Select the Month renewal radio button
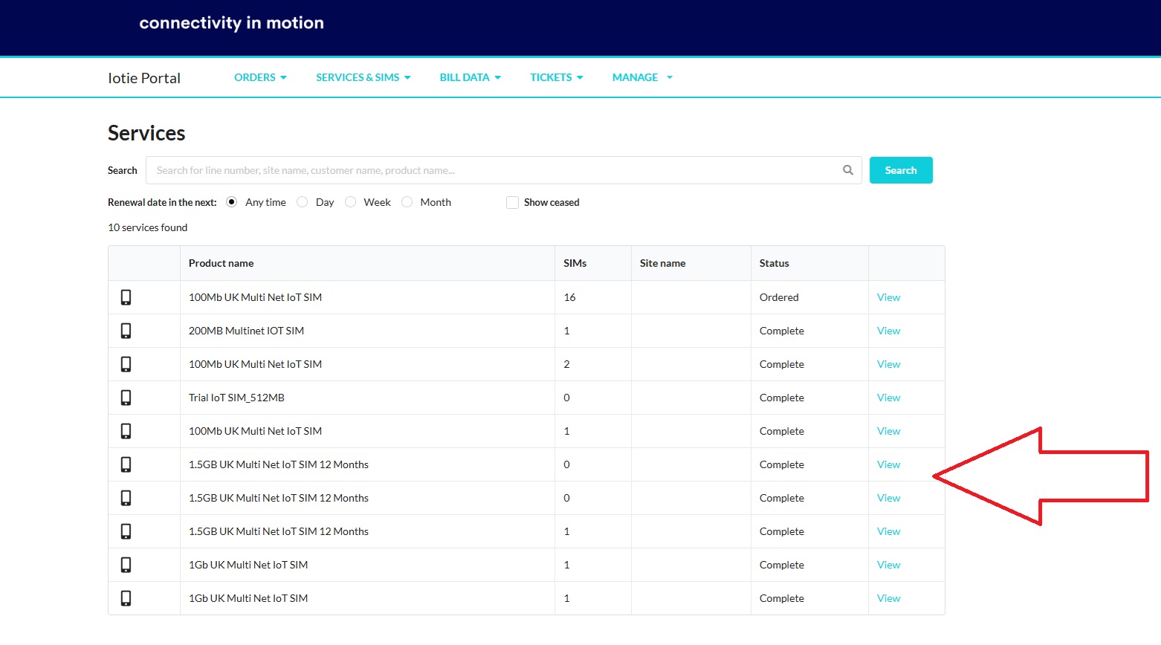Screen dimensions: 1161x645 tap(407, 202)
